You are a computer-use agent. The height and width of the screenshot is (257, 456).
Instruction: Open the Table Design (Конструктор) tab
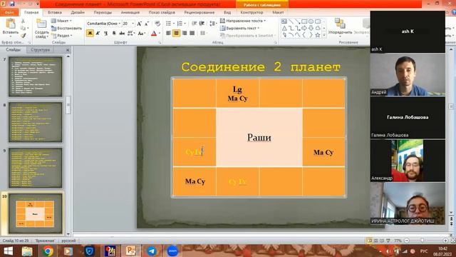click(252, 13)
